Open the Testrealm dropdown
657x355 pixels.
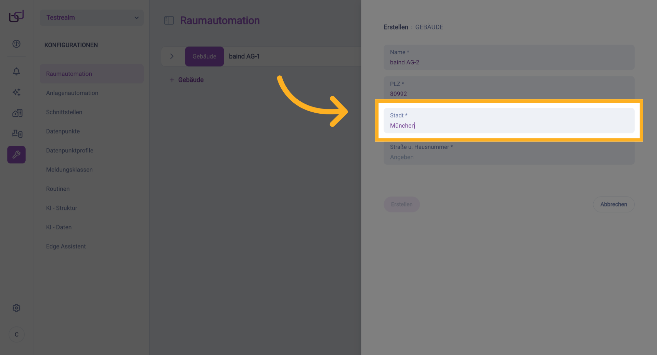point(92,17)
